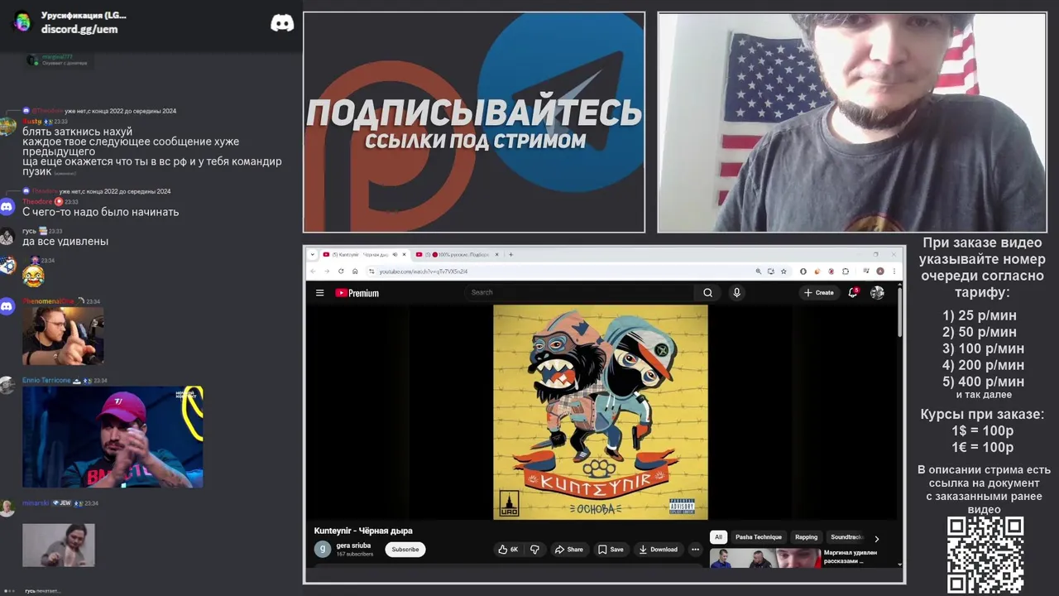Open the discord.gg/uem invite text

pos(79,29)
